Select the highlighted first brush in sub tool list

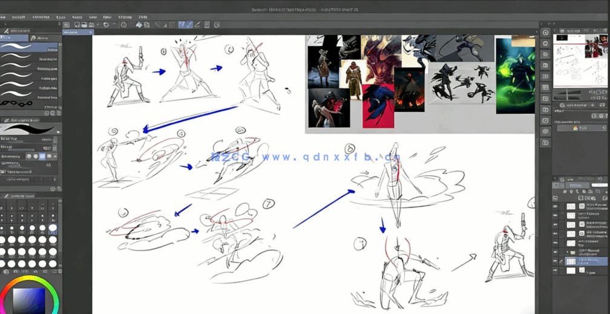point(30,48)
